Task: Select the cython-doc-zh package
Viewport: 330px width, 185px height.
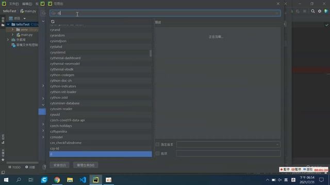Action: pos(101,81)
